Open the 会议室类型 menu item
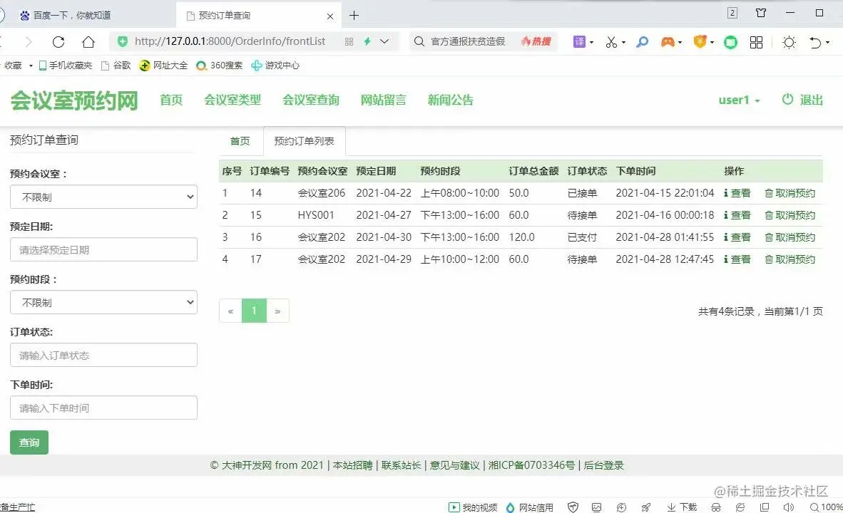 coord(233,100)
